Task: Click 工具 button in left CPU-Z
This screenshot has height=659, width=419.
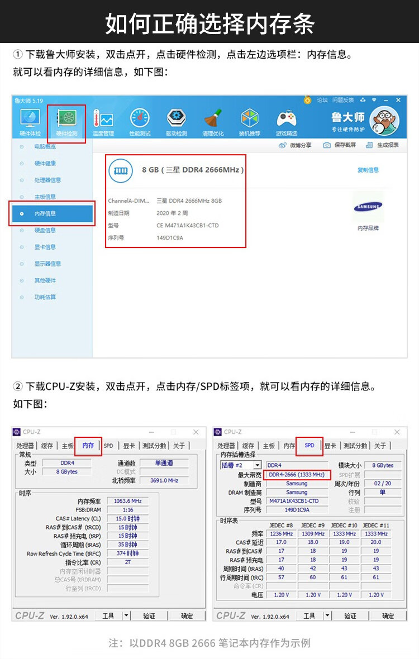Action: [x=108, y=615]
